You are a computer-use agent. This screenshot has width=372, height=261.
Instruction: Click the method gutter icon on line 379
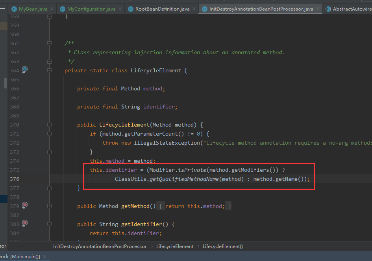[25, 205]
